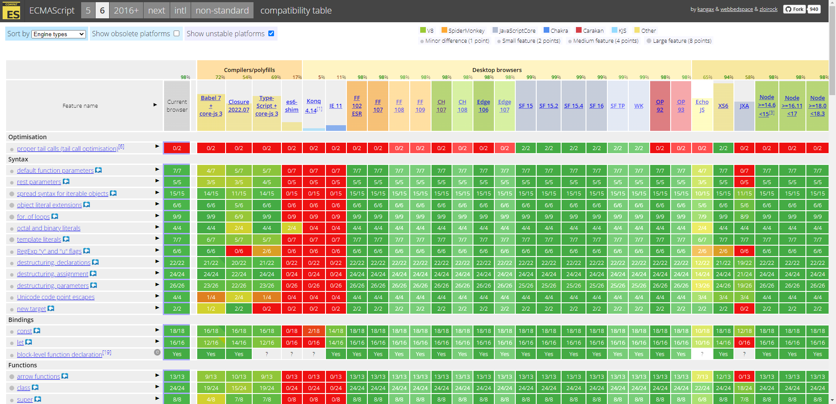Open MDN icon beside rest parameters
This screenshot has height=404, width=836.
pyautogui.click(x=66, y=181)
